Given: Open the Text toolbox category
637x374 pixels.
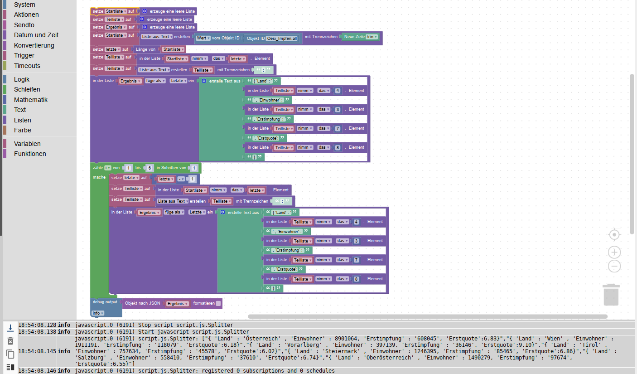Looking at the screenshot, I should pyautogui.click(x=20, y=110).
